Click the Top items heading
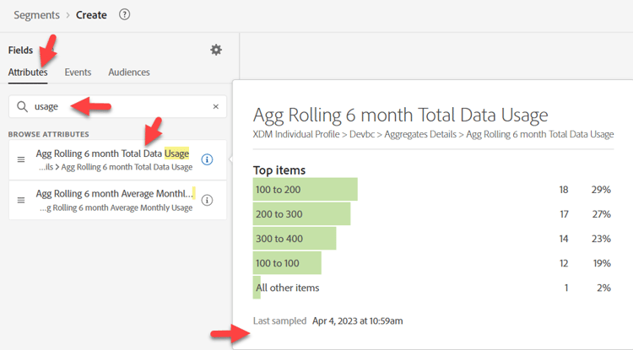Image resolution: width=633 pixels, height=350 pixels. pos(279,170)
